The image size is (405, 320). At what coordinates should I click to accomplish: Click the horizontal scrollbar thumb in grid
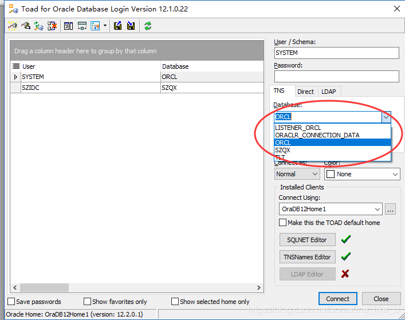(x=45, y=287)
